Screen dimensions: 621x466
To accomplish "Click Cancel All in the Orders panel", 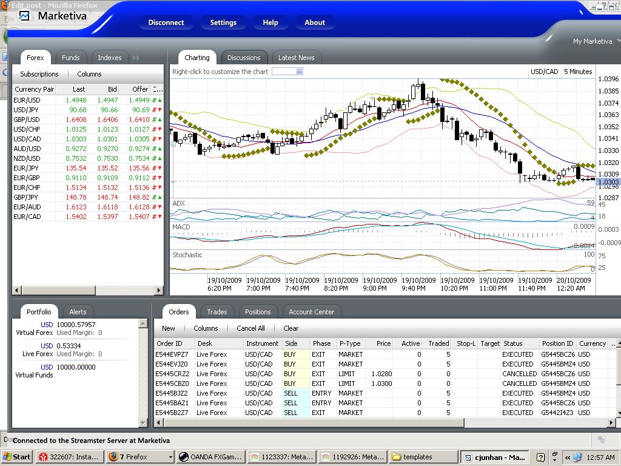I will tap(250, 328).
